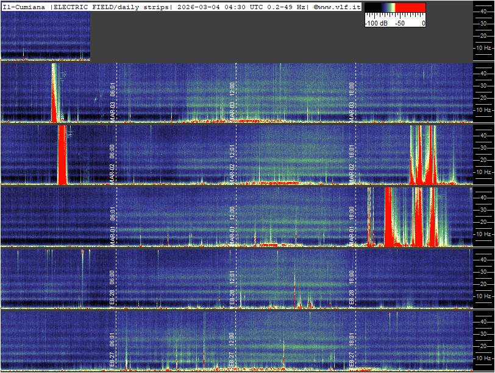Click the I1-Cumiana station name in header

pyautogui.click(x=24, y=6)
